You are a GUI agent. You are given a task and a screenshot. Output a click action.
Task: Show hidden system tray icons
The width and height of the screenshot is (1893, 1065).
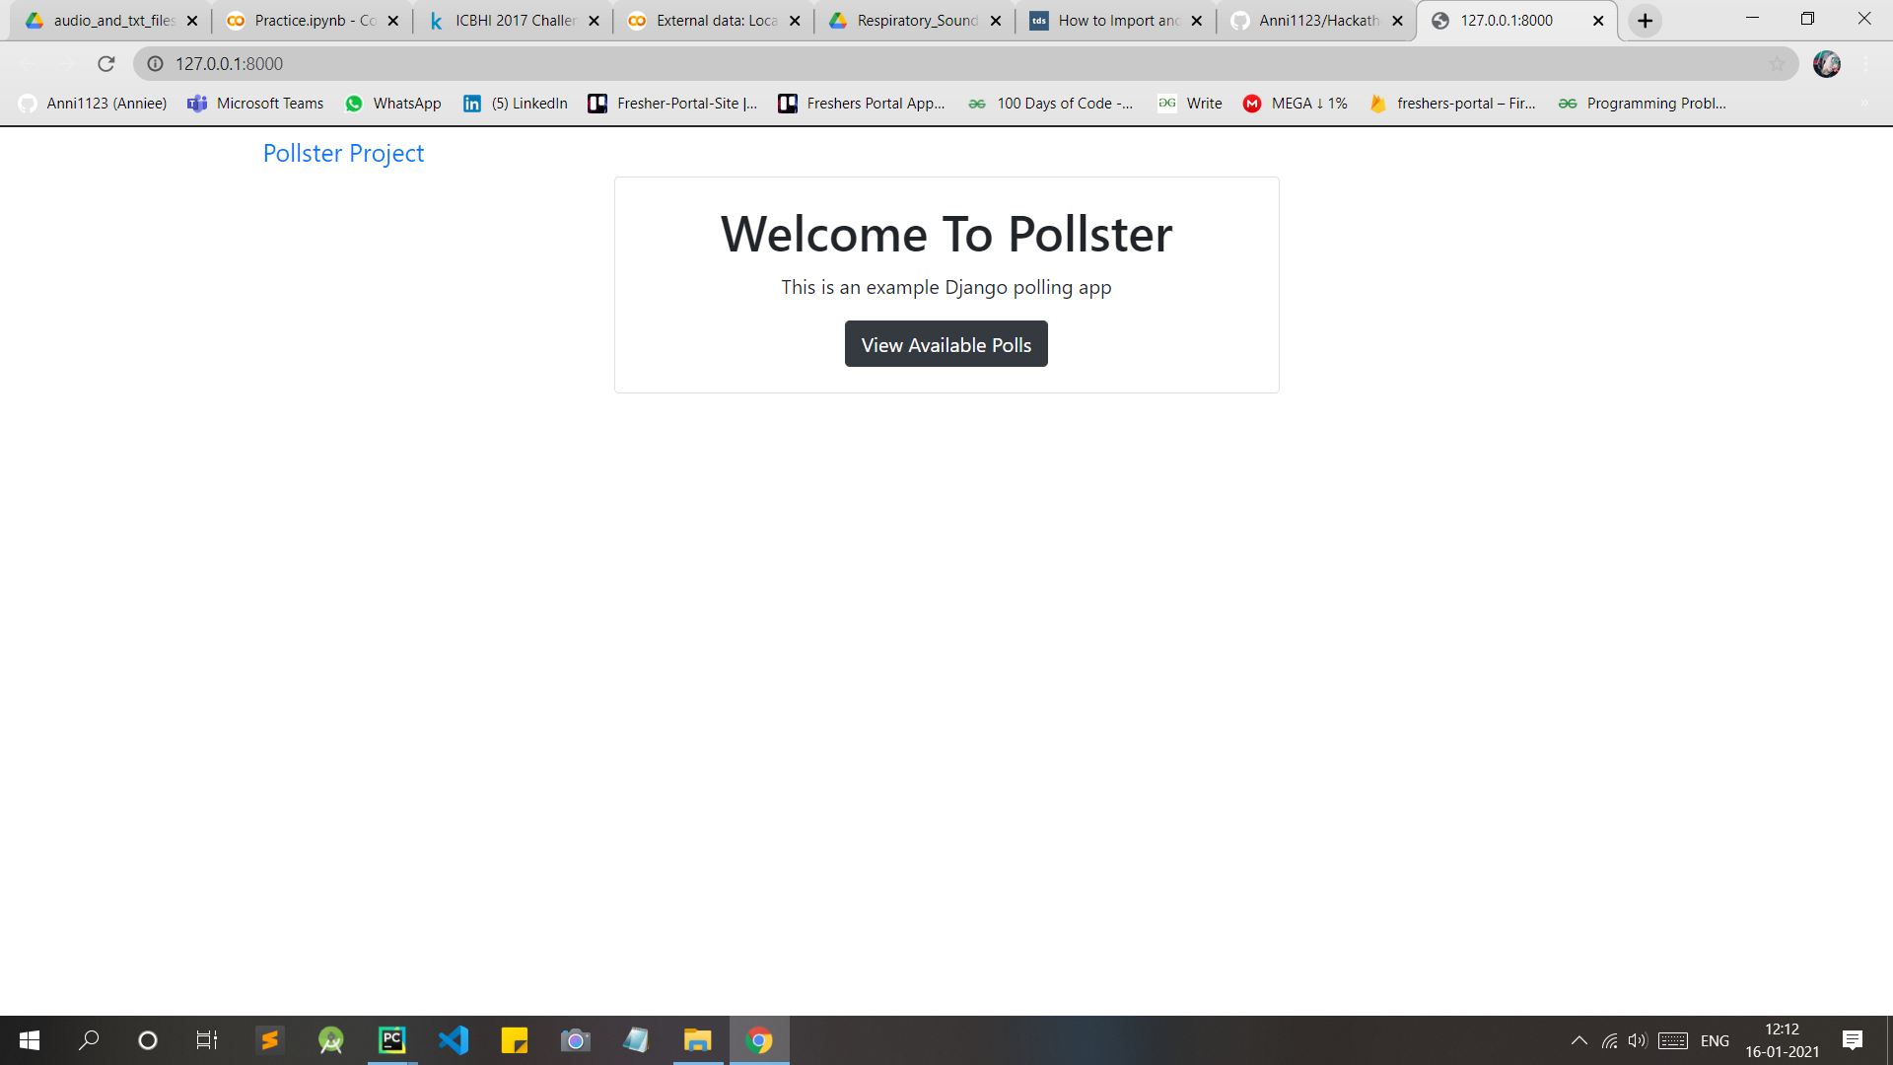pyautogui.click(x=1578, y=1040)
